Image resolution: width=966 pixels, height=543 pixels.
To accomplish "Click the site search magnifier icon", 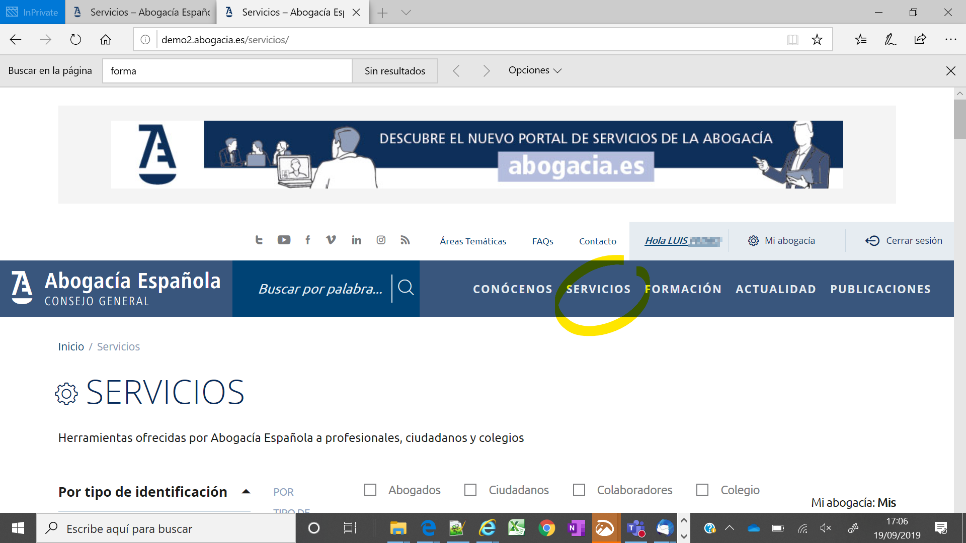I will pyautogui.click(x=406, y=288).
